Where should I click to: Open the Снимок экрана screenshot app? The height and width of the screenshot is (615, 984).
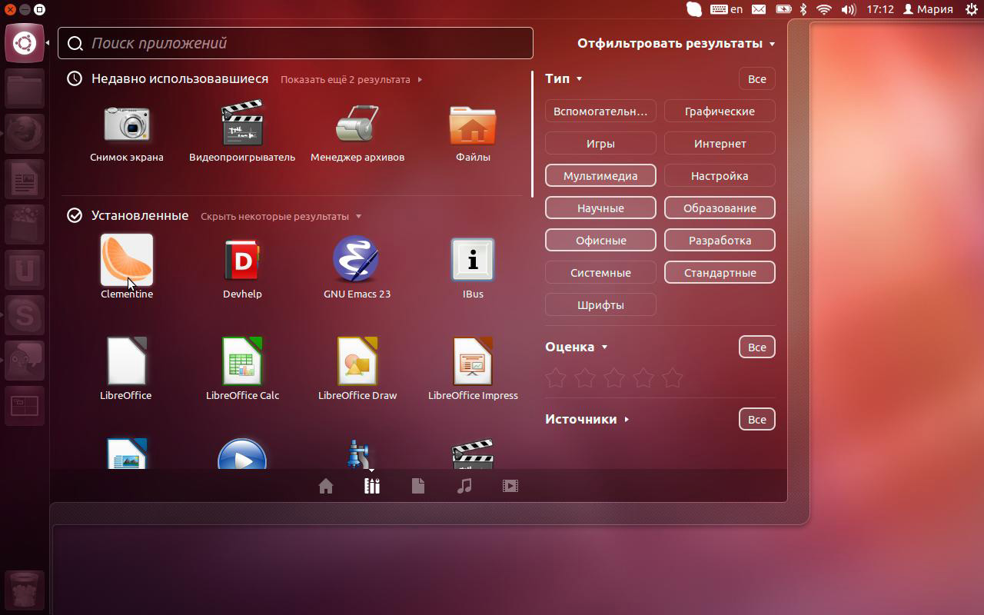[127, 132]
